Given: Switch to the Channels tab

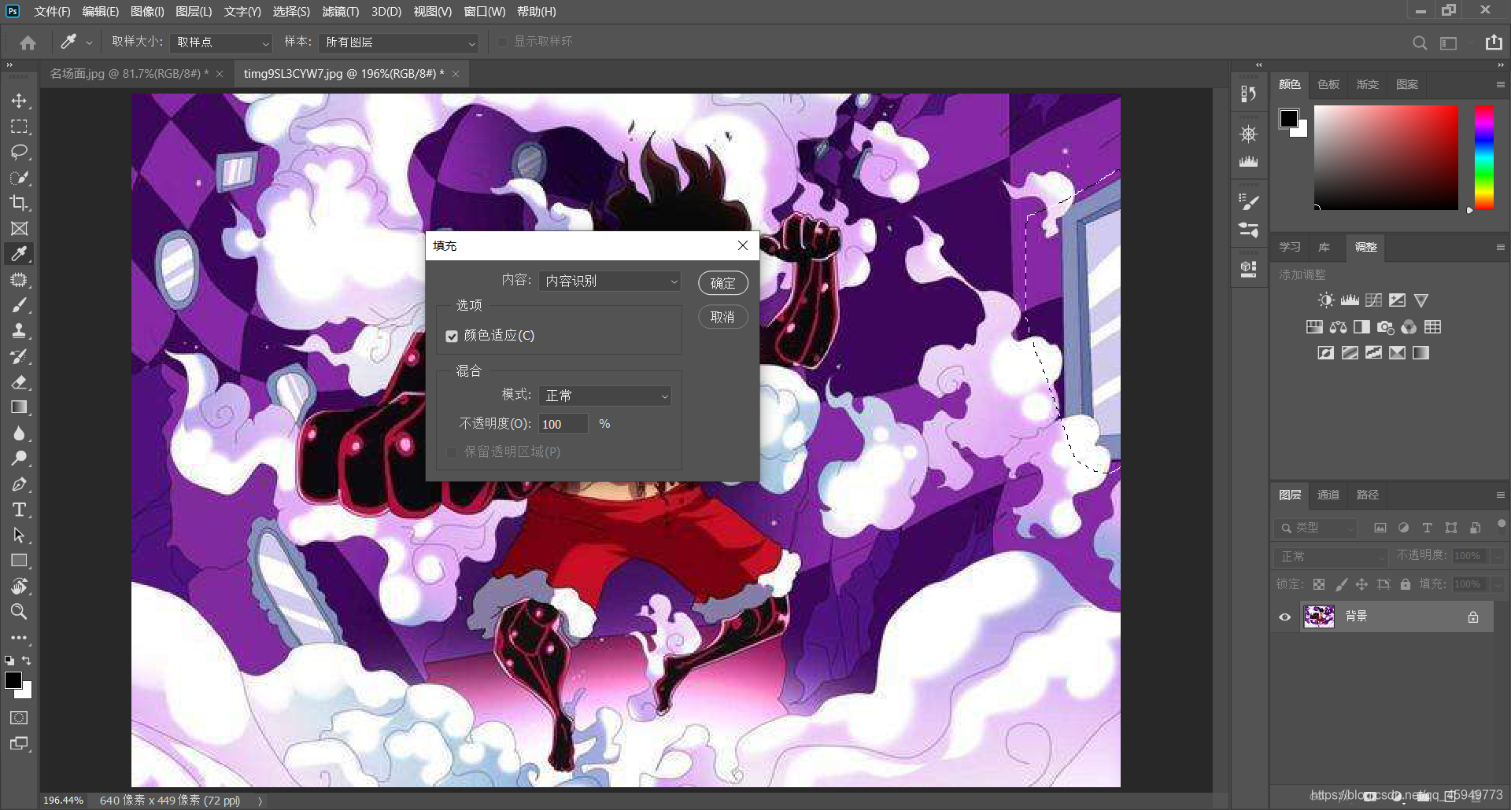Looking at the screenshot, I should coord(1328,495).
